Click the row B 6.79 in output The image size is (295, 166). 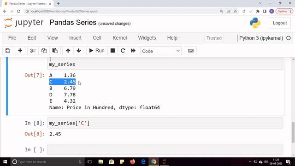pos(62,88)
